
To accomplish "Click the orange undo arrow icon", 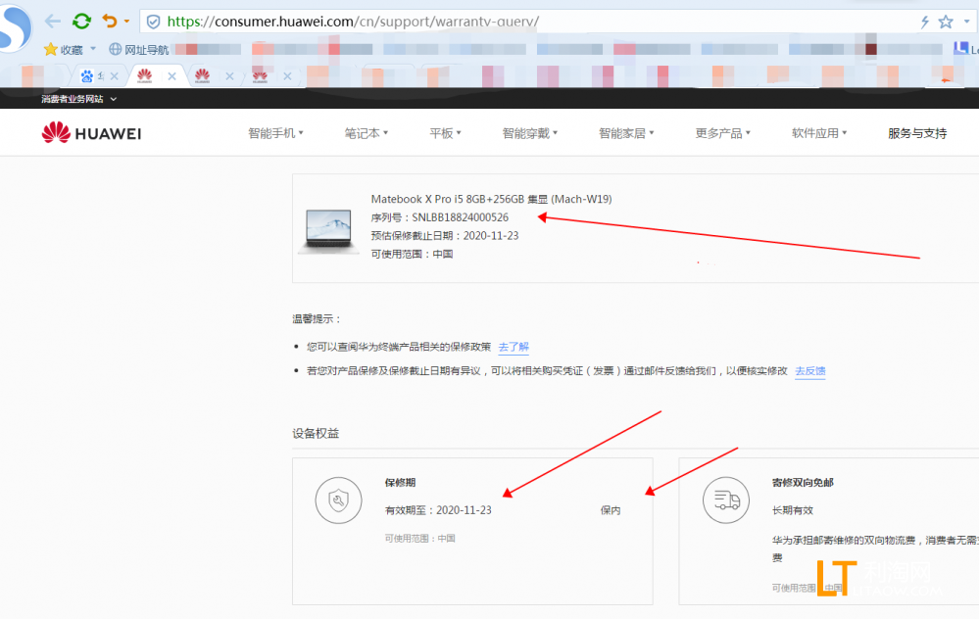I will click(x=110, y=22).
